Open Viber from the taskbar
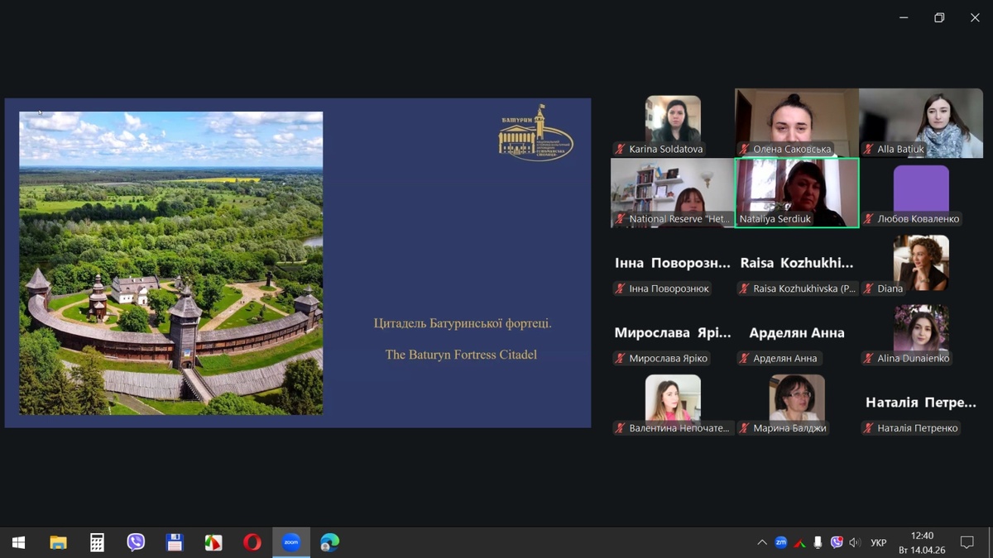The image size is (993, 558). click(136, 542)
